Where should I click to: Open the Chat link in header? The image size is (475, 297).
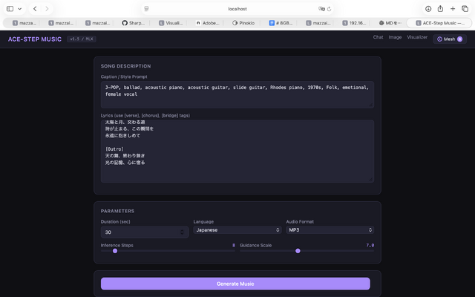[378, 37]
